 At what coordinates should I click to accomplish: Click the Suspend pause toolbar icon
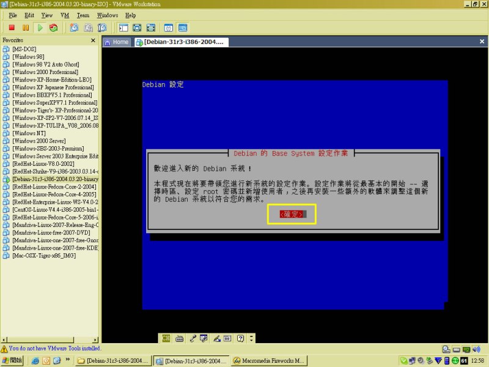coord(26,28)
